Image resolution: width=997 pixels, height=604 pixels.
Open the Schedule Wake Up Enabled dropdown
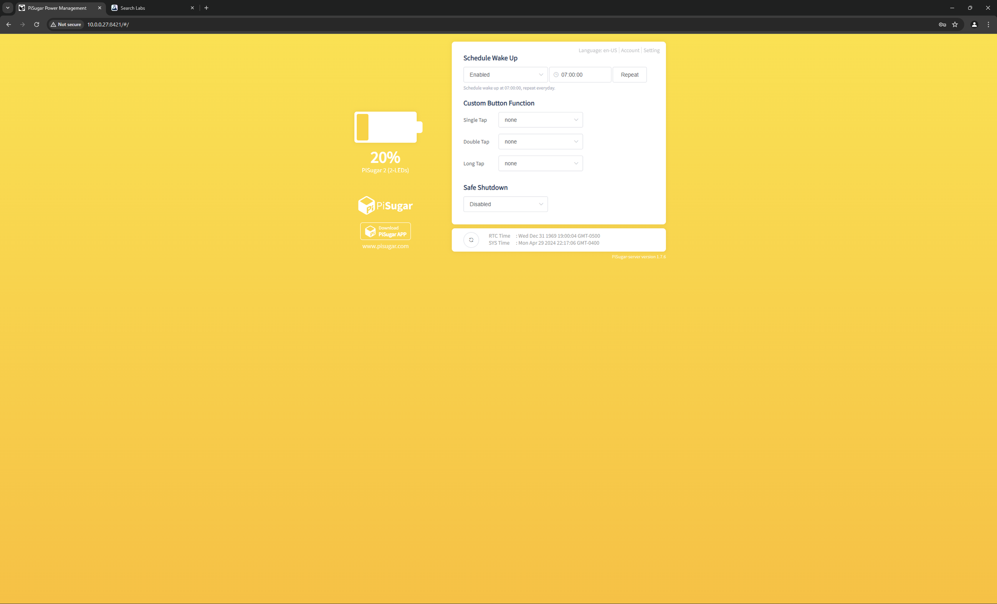click(505, 75)
